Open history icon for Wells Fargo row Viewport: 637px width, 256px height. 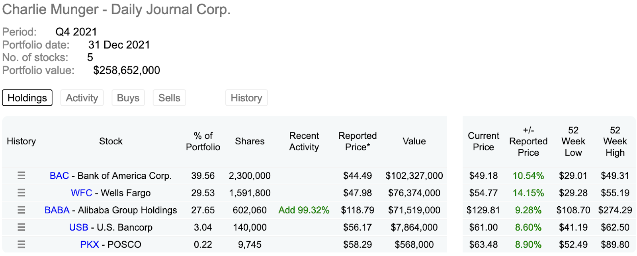(x=21, y=193)
